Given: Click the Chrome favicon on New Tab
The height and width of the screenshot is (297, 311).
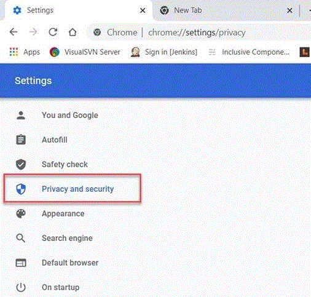Looking at the screenshot, I should pos(164,10).
